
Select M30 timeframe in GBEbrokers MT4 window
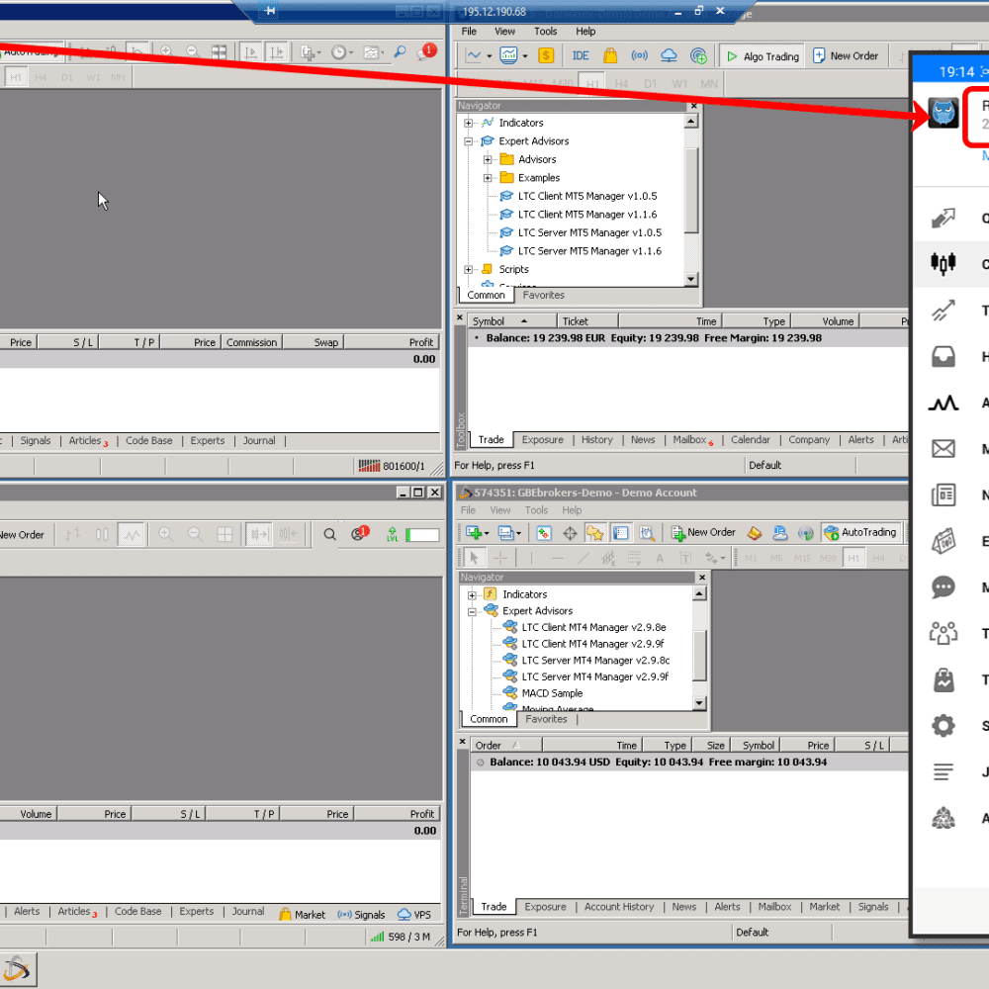(x=828, y=558)
